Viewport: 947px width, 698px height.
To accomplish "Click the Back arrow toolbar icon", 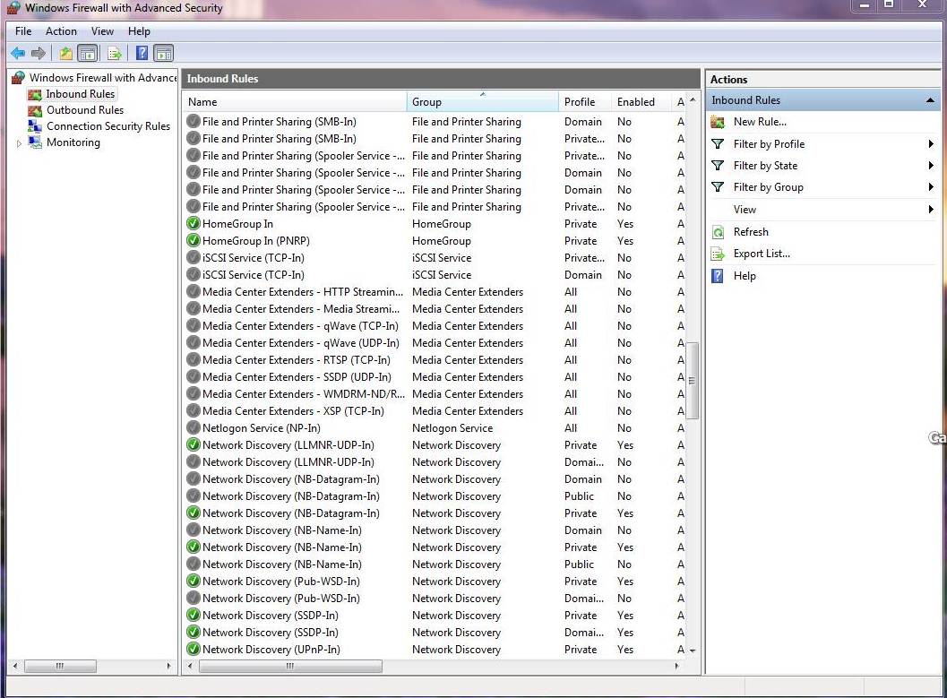I will 18,53.
